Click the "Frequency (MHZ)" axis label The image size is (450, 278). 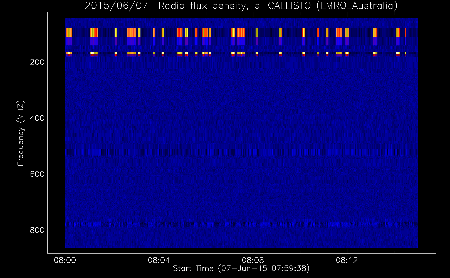[x=21, y=133]
